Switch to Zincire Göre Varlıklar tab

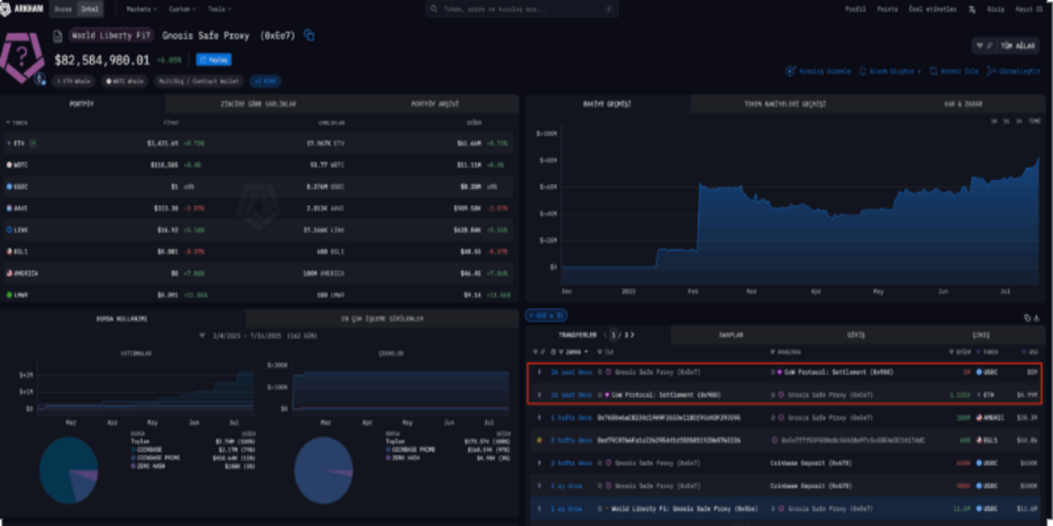[258, 103]
